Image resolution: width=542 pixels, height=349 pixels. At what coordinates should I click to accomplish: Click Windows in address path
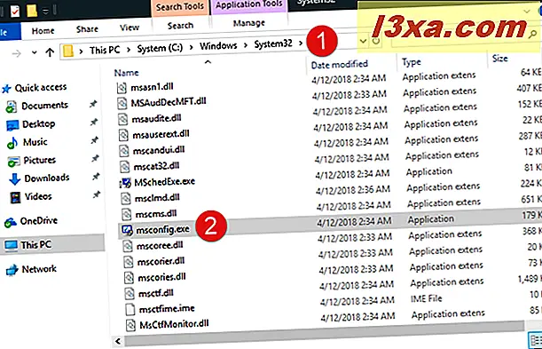pyautogui.click(x=218, y=45)
